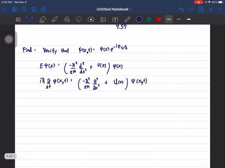Image resolution: width=225 pixels, height=168 pixels.
Task: Select the Eraser tool
Action: tap(43, 20)
